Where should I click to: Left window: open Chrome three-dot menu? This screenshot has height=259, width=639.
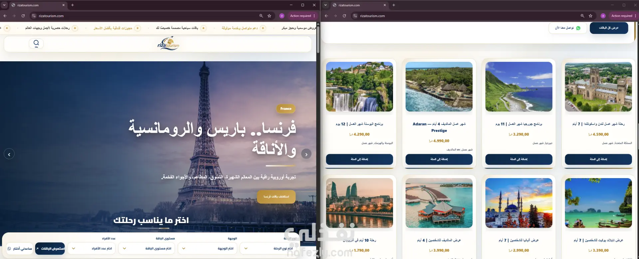[314, 16]
